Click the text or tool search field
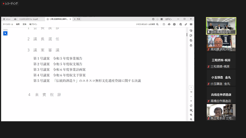 tap(145, 24)
